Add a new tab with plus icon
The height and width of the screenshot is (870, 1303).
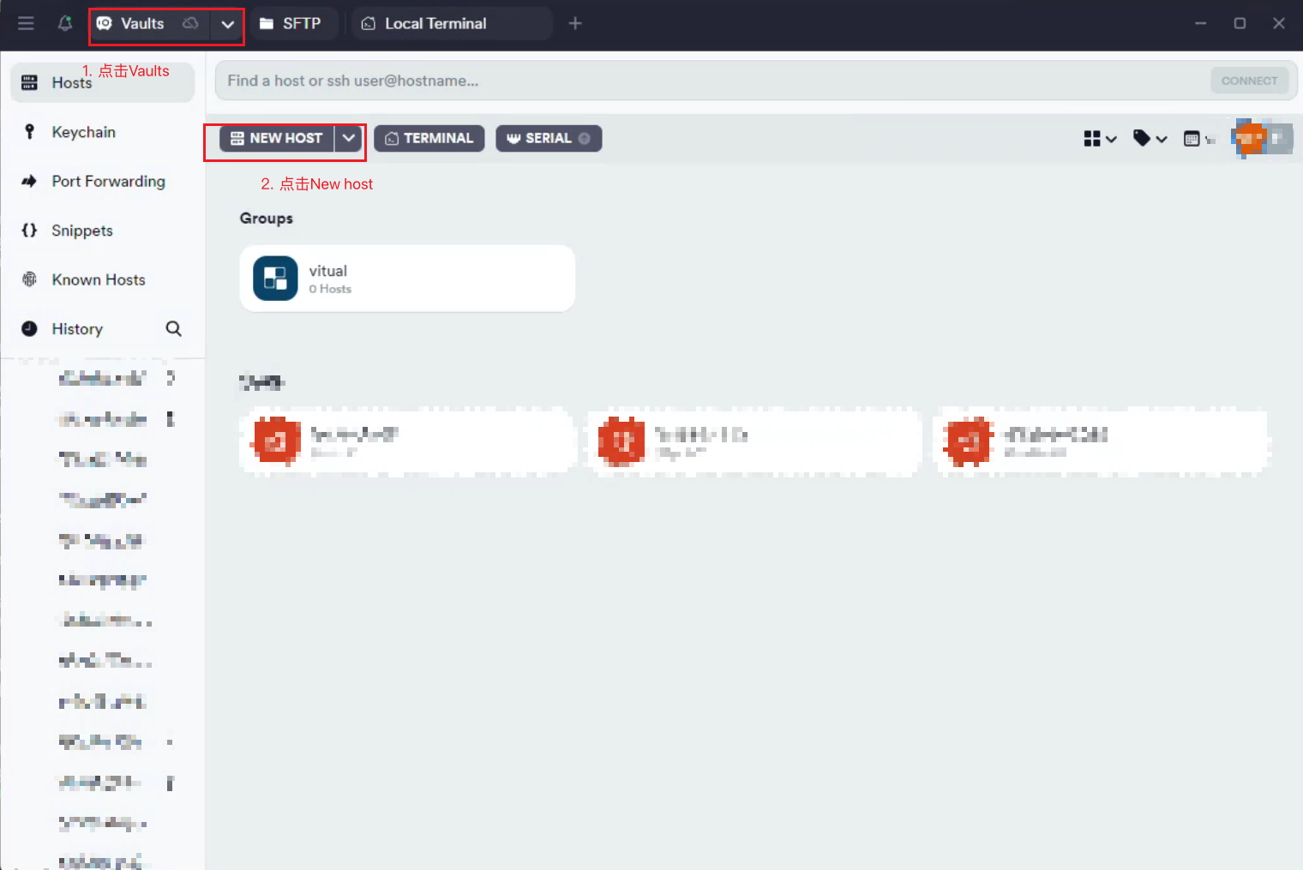tap(575, 23)
